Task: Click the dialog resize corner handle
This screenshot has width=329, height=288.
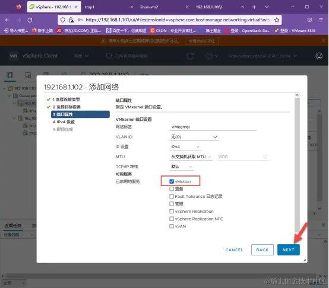Action: click(x=305, y=260)
